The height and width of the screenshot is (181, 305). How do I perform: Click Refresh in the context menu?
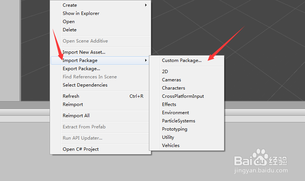pyautogui.click(x=100, y=96)
